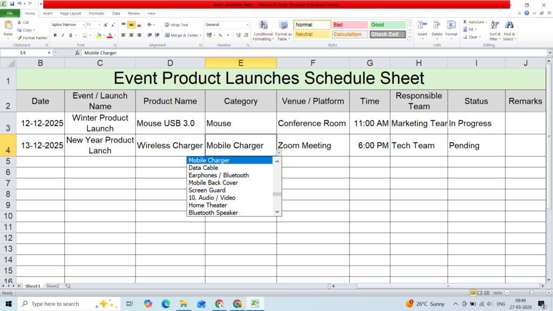Click the Insert cells icon
This screenshot has width=553, height=311.
pyautogui.click(x=422, y=25)
